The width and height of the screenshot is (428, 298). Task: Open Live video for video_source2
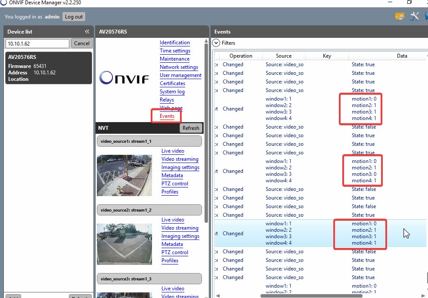173,220
